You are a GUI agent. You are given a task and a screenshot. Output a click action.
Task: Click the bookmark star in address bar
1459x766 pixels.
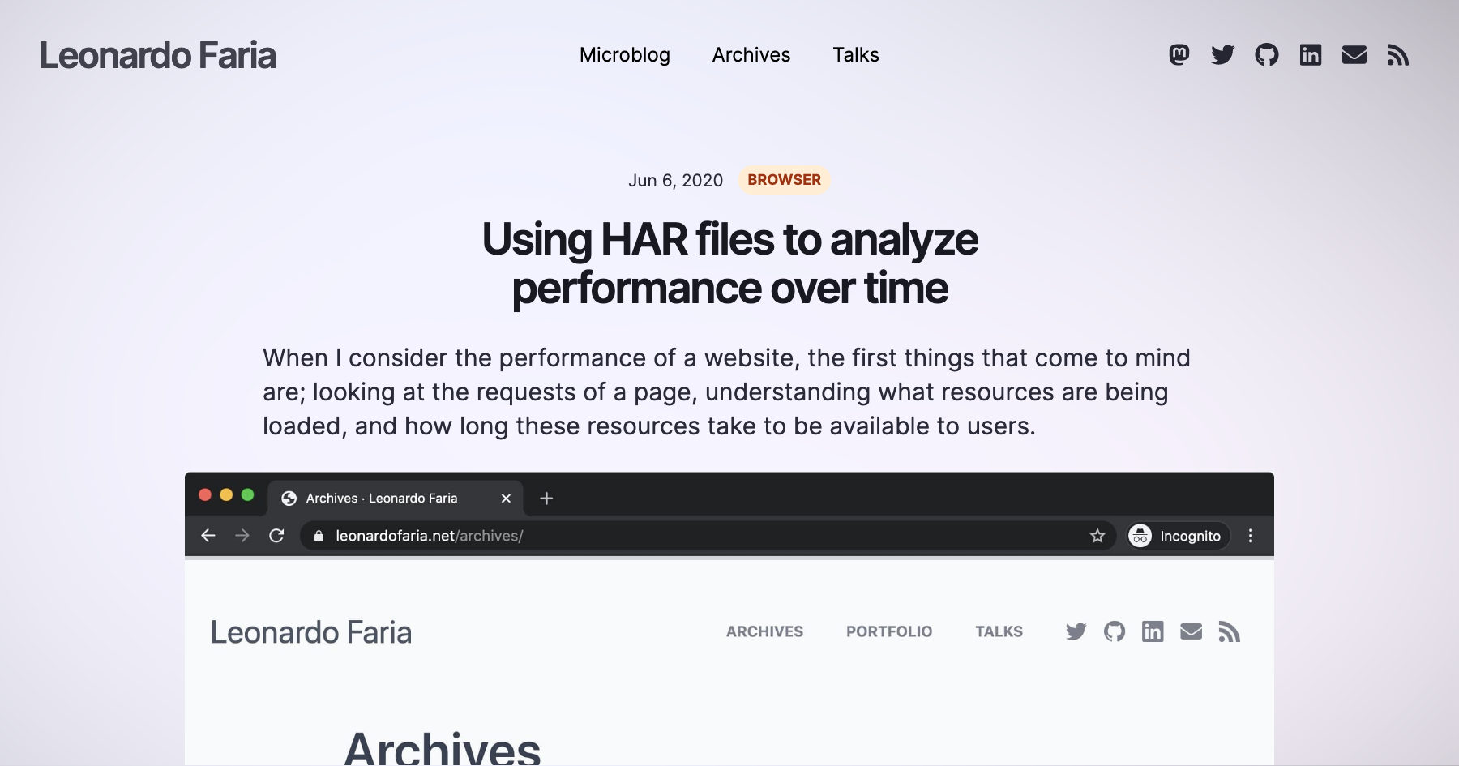click(x=1097, y=536)
